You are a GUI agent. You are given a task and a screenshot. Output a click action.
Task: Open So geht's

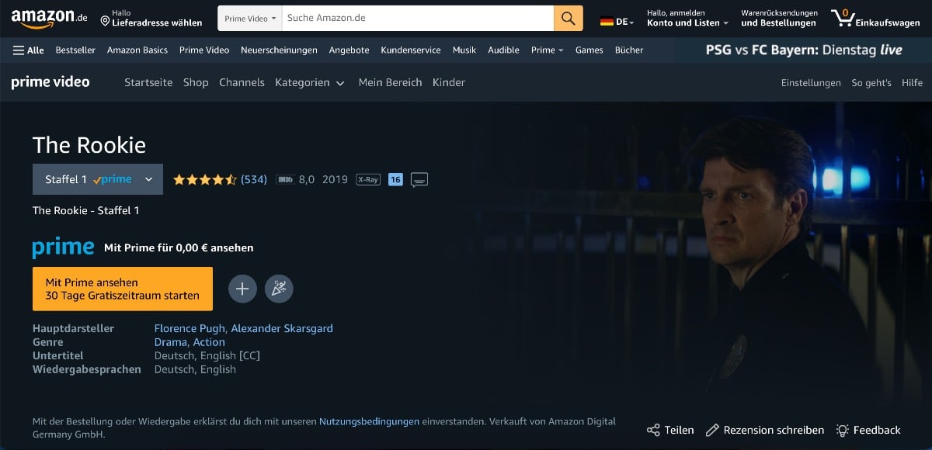871,83
